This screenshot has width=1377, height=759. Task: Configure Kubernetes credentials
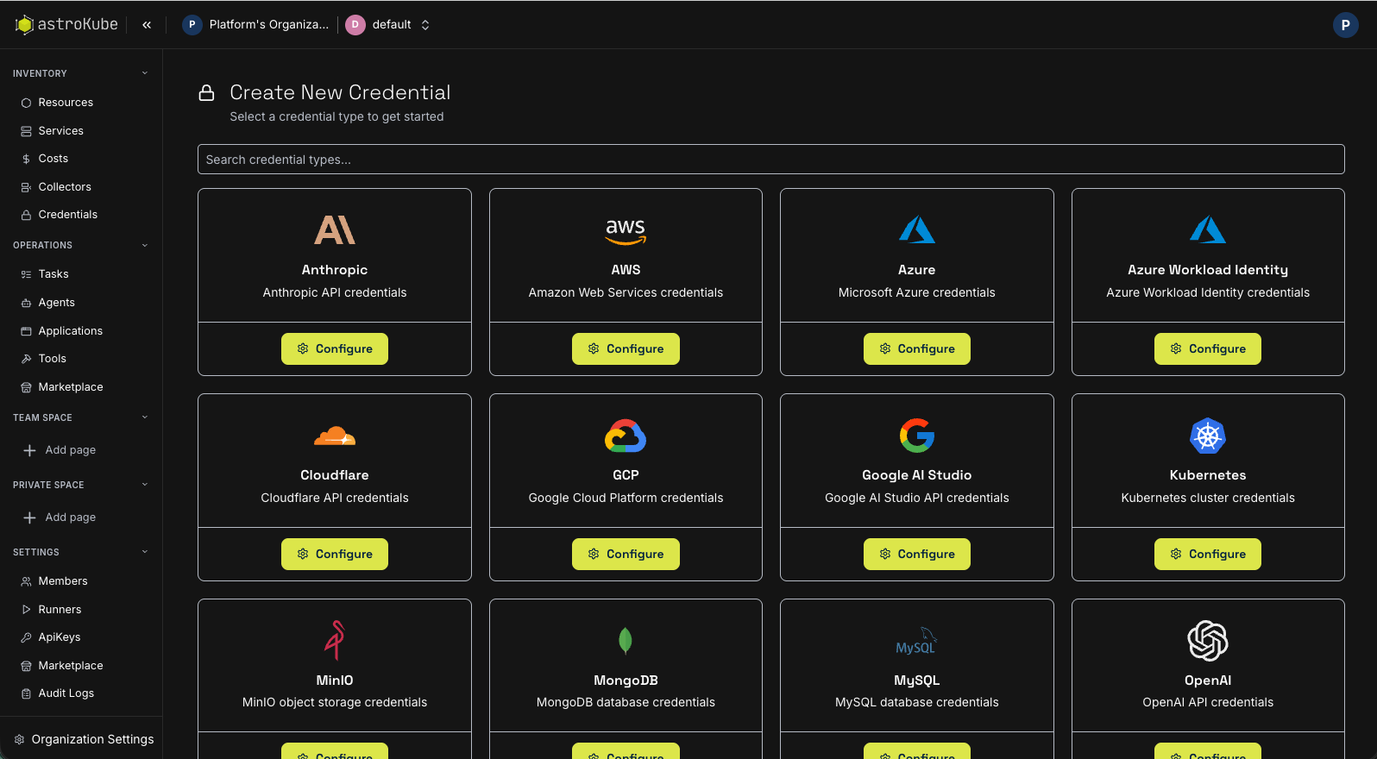click(1208, 554)
